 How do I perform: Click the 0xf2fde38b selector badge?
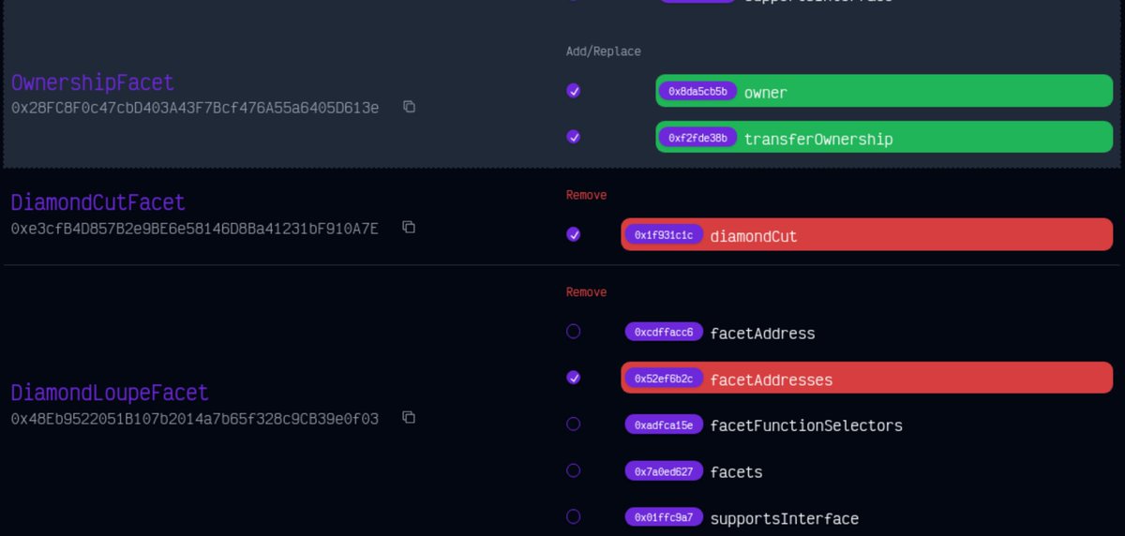click(x=697, y=137)
